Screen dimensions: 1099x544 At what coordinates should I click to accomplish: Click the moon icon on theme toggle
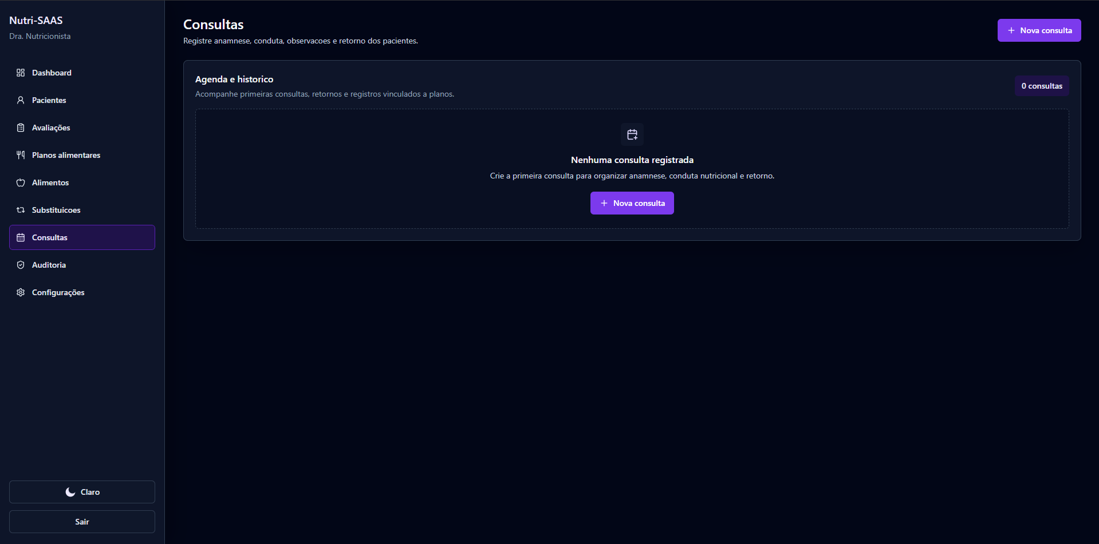coord(70,492)
